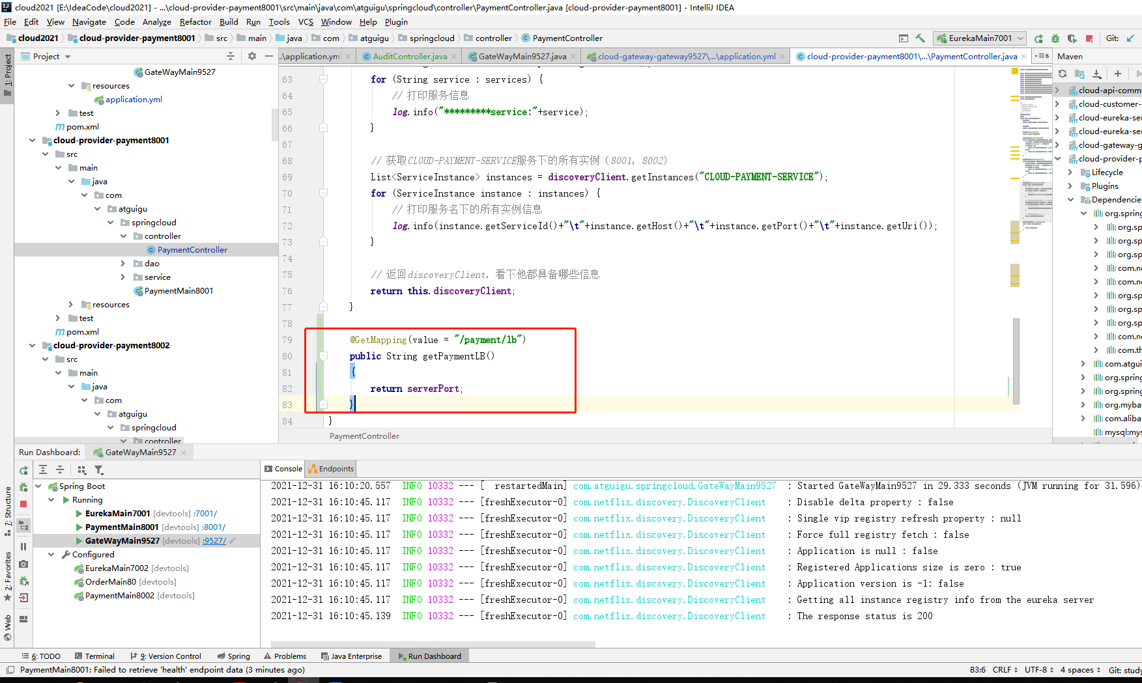Viewport: 1142px width, 683px height.
Task: Switch to GateWayMain9527.java editor tab
Action: tap(521, 57)
